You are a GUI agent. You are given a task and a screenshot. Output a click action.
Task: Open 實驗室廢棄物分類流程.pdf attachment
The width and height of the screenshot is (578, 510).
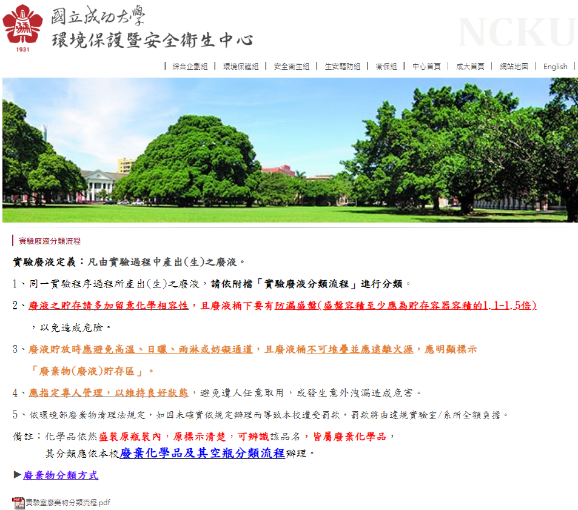pos(67,503)
